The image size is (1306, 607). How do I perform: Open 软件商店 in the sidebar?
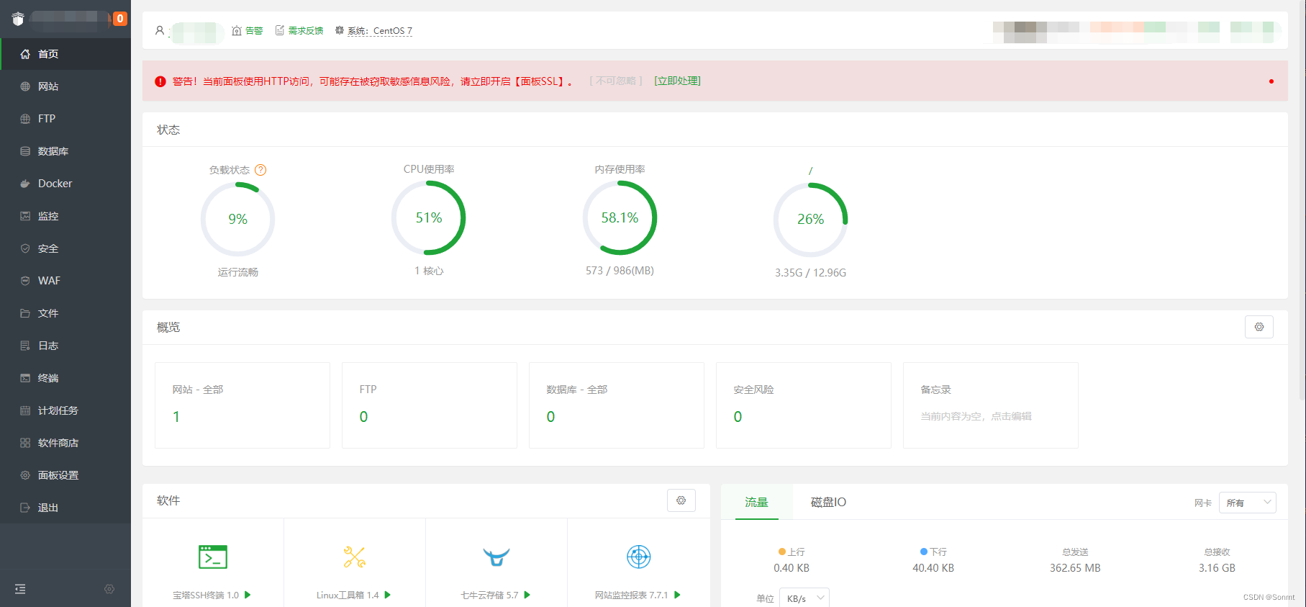point(58,443)
